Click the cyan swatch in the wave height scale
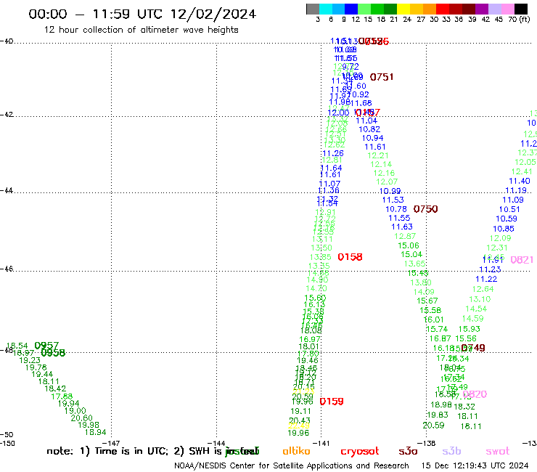Screen dimensions: 537x472 pyautogui.click(x=325, y=9)
